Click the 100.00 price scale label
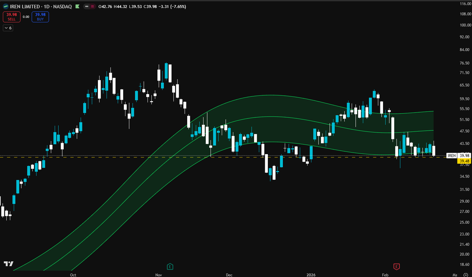The image size is (472, 277). click(x=465, y=25)
